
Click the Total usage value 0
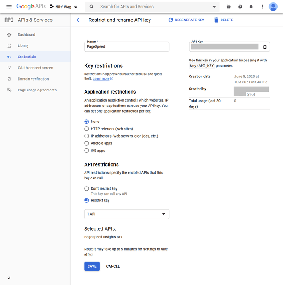(235, 101)
